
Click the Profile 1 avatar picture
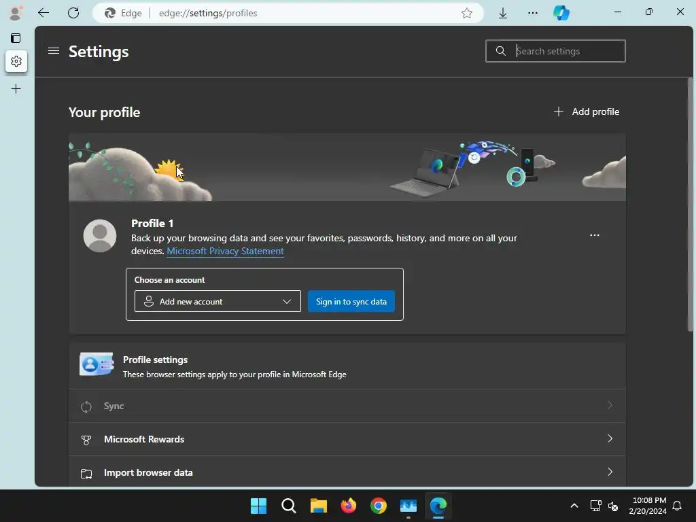pyautogui.click(x=100, y=236)
